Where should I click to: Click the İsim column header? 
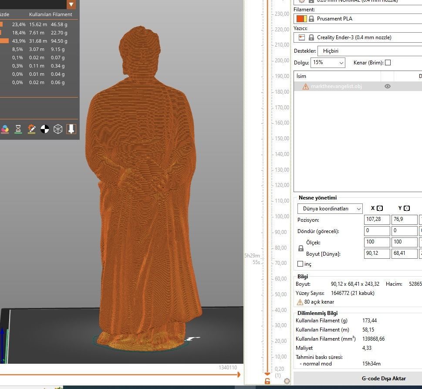(x=338, y=76)
